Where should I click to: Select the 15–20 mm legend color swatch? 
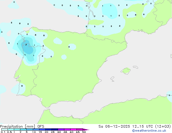coord(42,129)
